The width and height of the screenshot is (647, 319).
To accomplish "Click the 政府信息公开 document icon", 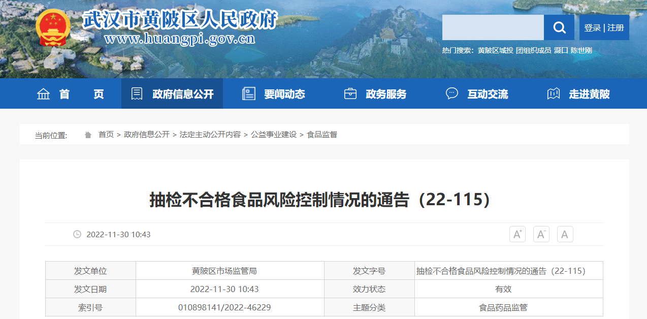I will coord(137,94).
